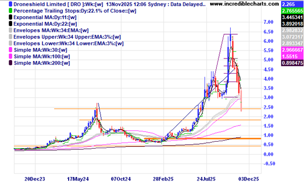Click the pink Simple MA Wk:30 swatch
304x184 pixels.
click(11, 50)
